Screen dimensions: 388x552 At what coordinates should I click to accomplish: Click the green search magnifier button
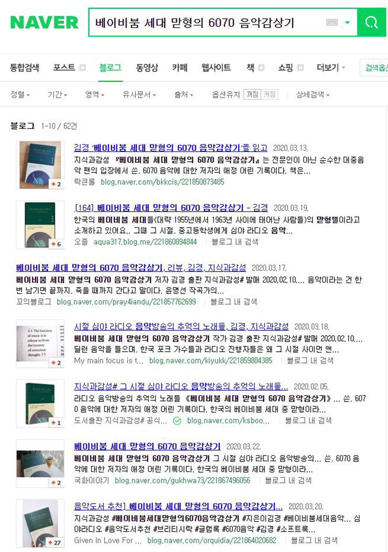(371, 23)
